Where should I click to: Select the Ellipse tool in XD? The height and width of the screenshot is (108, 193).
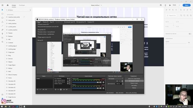pyautogui.click(x=2, y=18)
